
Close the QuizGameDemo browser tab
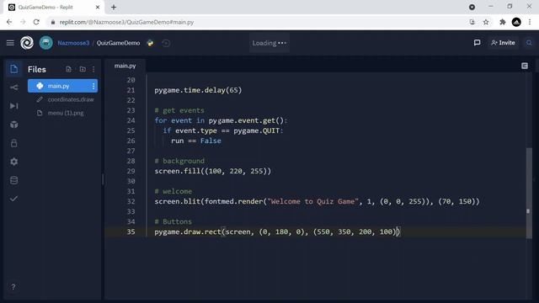pyautogui.click(x=98, y=8)
